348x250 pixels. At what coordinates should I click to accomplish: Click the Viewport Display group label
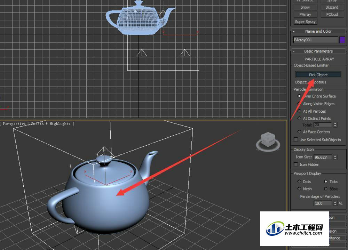pos(307,174)
